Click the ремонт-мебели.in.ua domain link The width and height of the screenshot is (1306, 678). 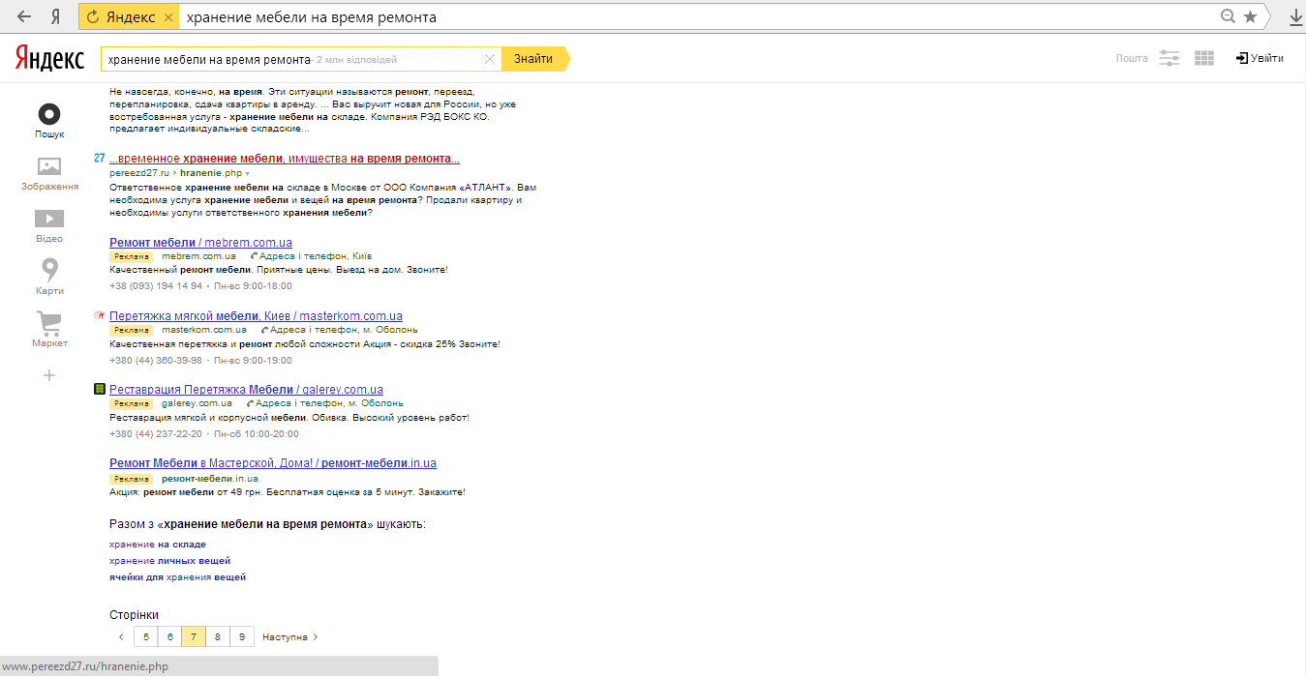point(210,478)
